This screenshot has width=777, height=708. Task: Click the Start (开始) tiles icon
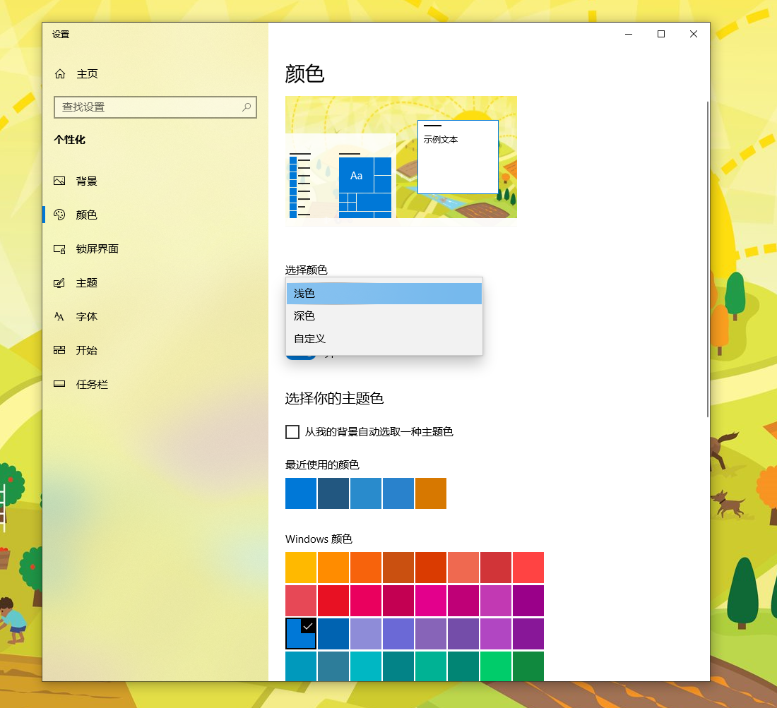[60, 351]
